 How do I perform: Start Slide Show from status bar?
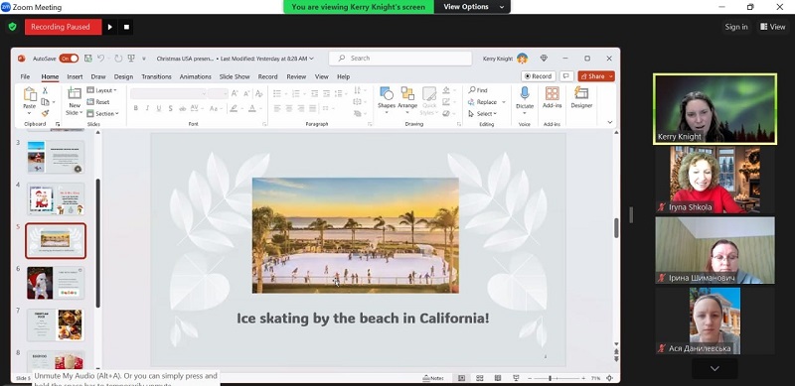tap(516, 378)
